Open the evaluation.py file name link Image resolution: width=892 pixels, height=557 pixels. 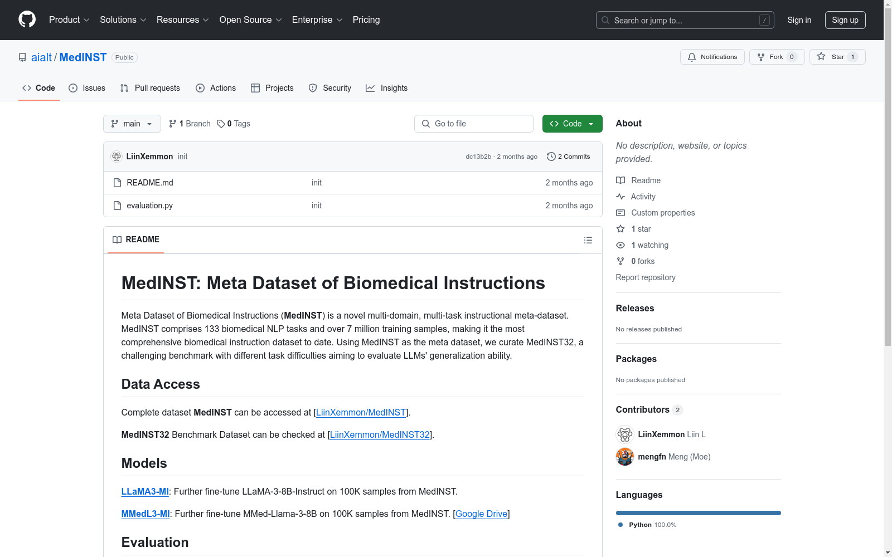(150, 206)
